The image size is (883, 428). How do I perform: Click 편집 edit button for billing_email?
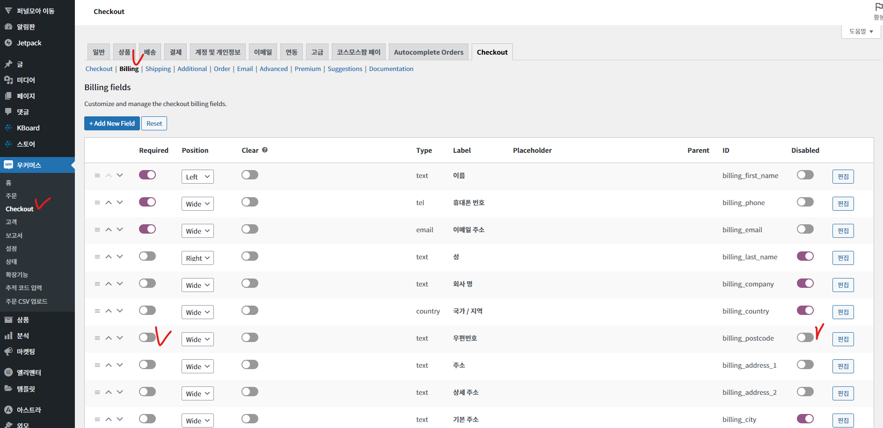843,231
